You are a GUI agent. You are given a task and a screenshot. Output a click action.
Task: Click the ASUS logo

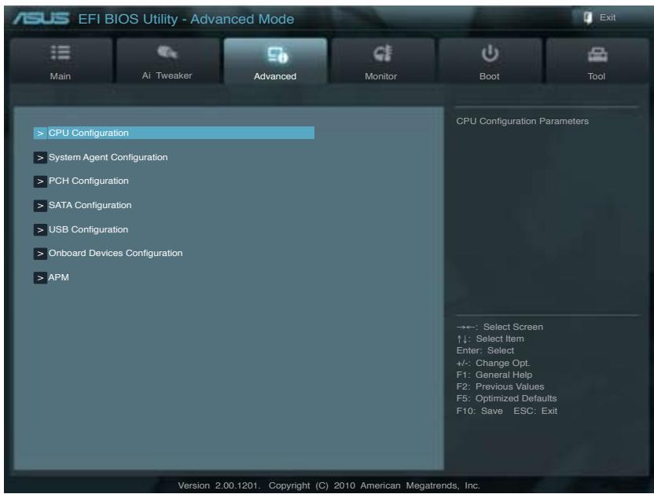(x=41, y=18)
